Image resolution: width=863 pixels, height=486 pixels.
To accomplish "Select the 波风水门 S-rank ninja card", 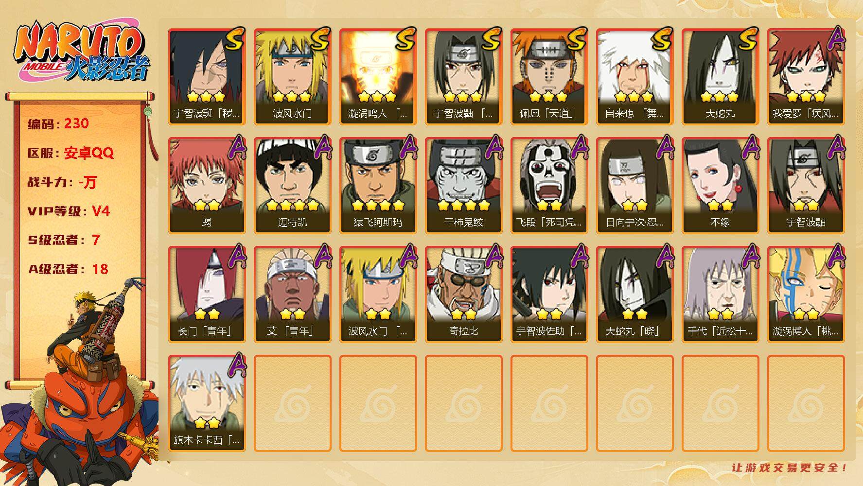I will tap(292, 77).
